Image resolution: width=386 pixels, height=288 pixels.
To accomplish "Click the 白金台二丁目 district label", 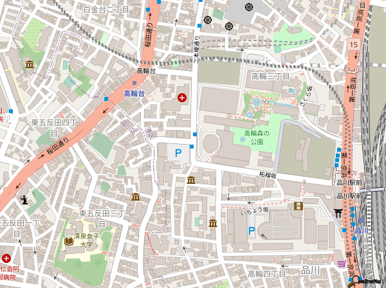I will point(106,10).
